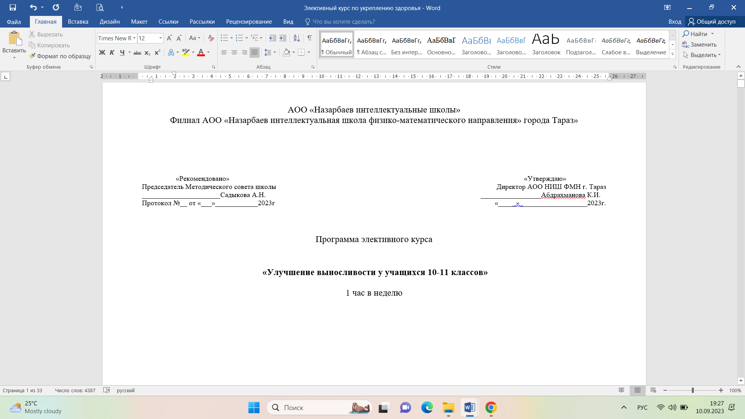The height and width of the screenshot is (419, 745).
Task: Click the Center alignment icon
Action: (234, 52)
